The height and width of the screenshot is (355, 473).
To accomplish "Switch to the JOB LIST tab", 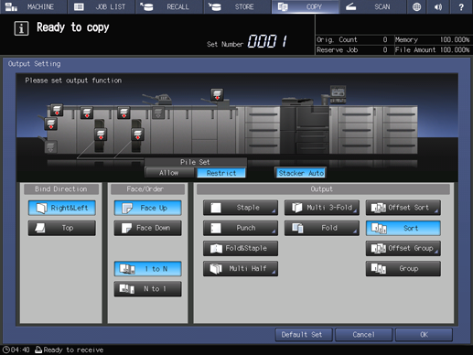I will [x=102, y=6].
